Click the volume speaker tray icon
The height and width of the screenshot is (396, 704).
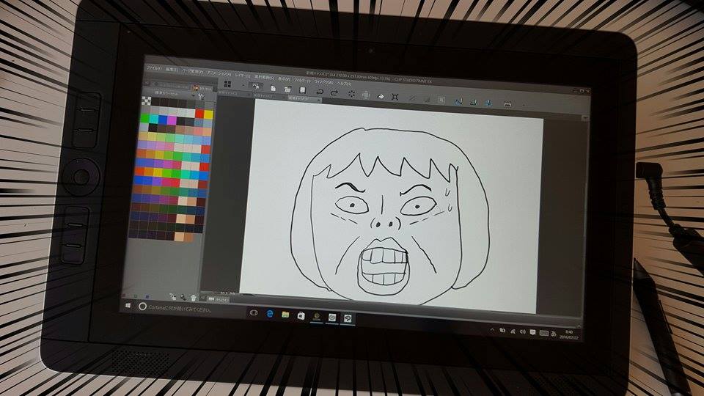(x=522, y=331)
